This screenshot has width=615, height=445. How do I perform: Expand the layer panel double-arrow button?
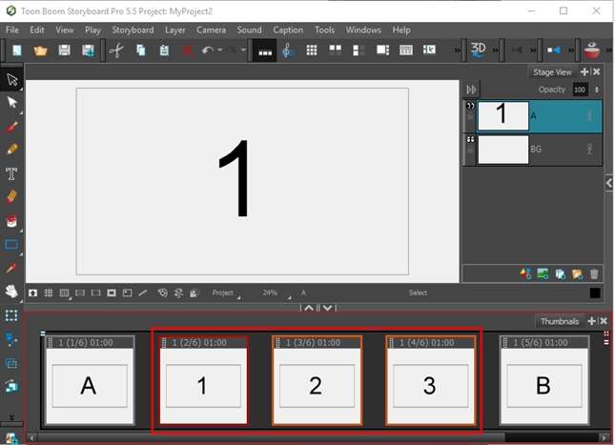470,90
